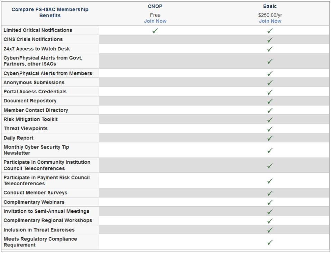Select the CNOP column header
This screenshot has height=253, width=331.
tap(155, 7)
